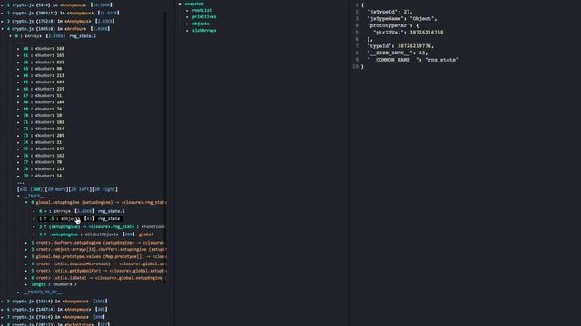Click the "__SIZE_INFO__": 43 JSON line

click(x=398, y=53)
